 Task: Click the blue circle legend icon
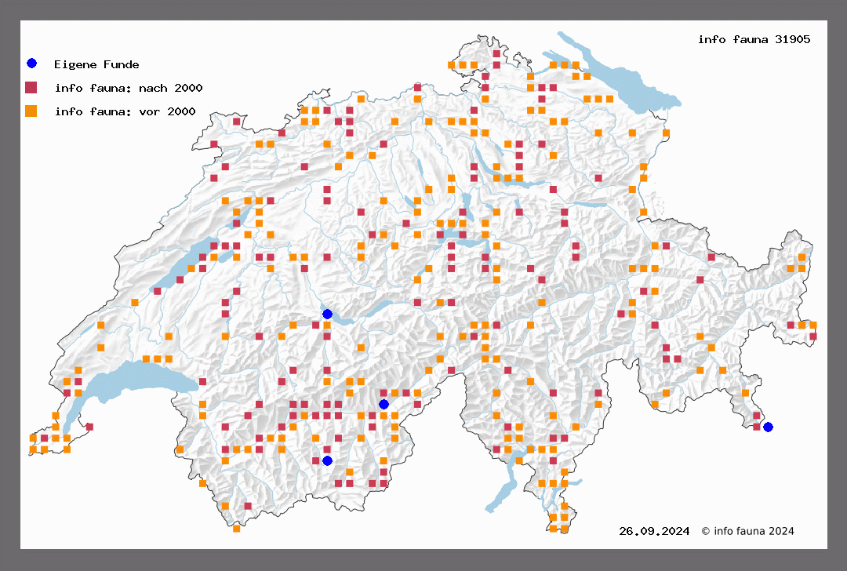pyautogui.click(x=31, y=64)
